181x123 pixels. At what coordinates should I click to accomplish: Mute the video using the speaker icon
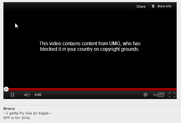click(x=27, y=95)
